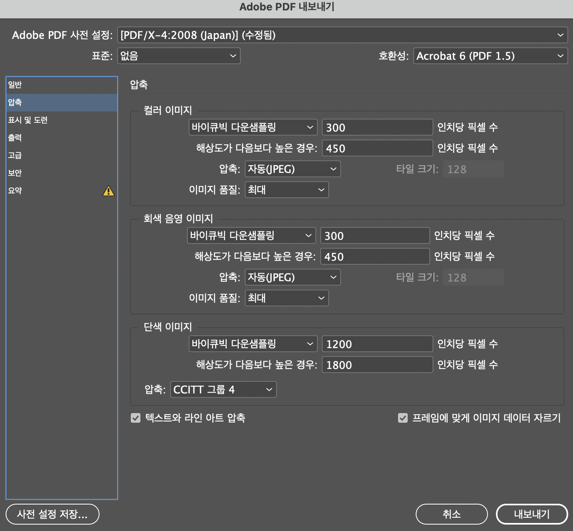Click 단색 이미지 resolution field showing 1200
This screenshot has width=573, height=531.
coord(378,344)
